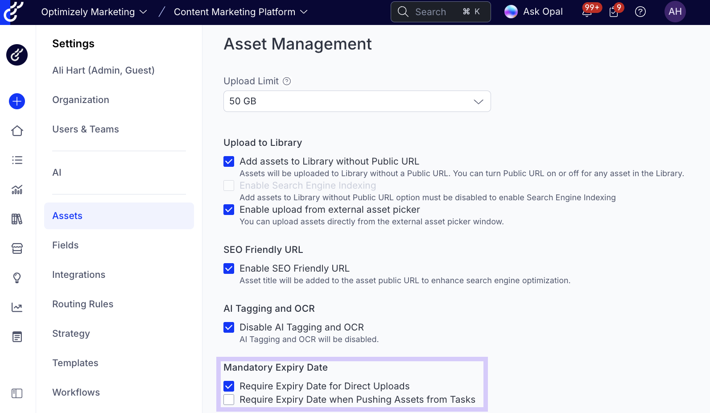Open the AH user avatar menu

pyautogui.click(x=675, y=12)
